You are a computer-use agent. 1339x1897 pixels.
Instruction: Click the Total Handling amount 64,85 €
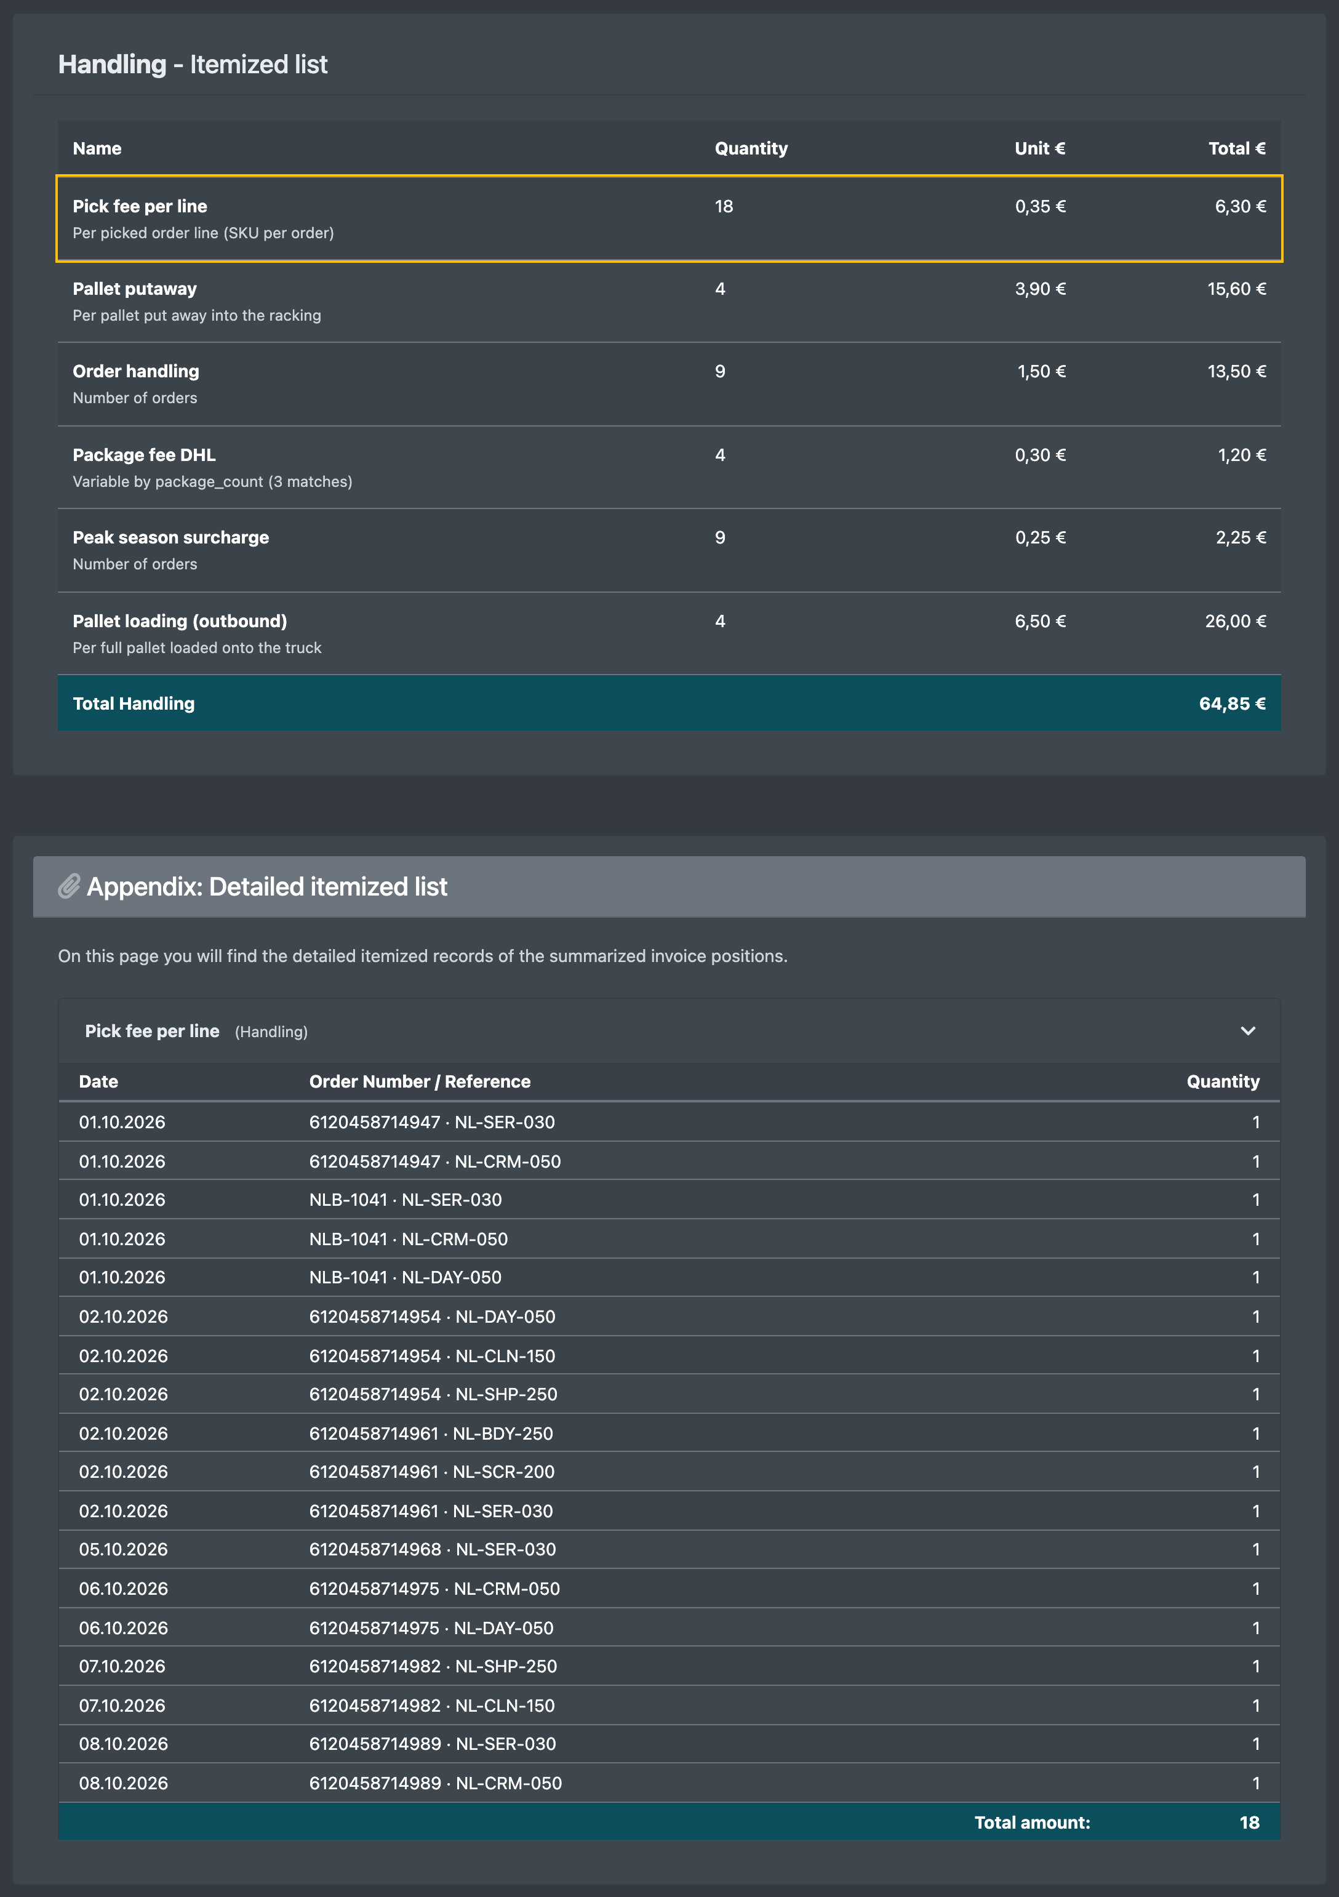coord(1233,704)
